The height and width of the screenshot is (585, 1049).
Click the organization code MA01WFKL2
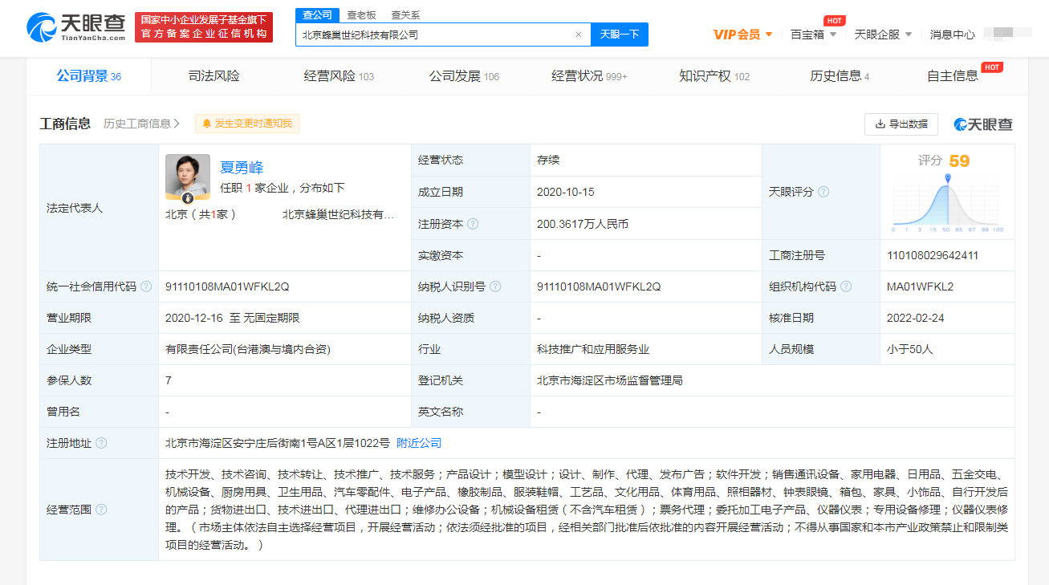click(x=920, y=286)
